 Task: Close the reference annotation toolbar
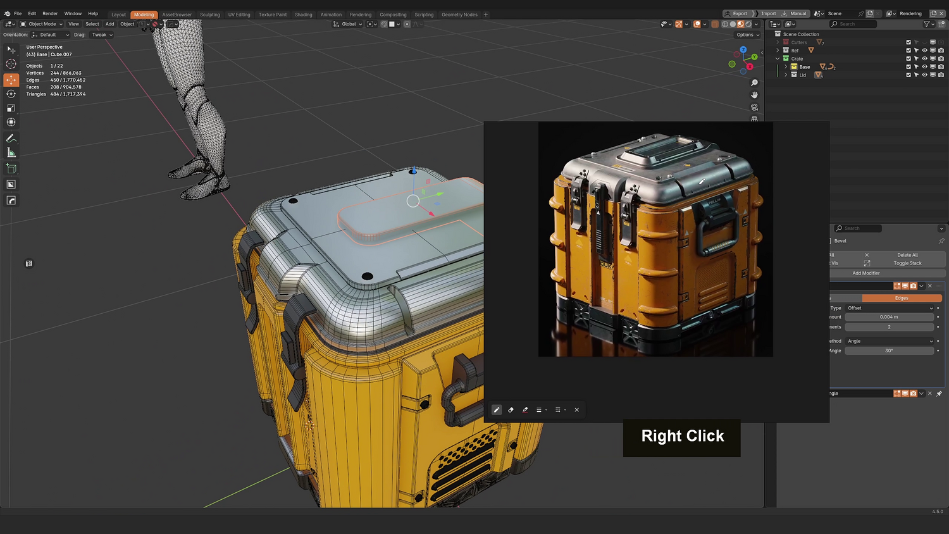coord(577,410)
